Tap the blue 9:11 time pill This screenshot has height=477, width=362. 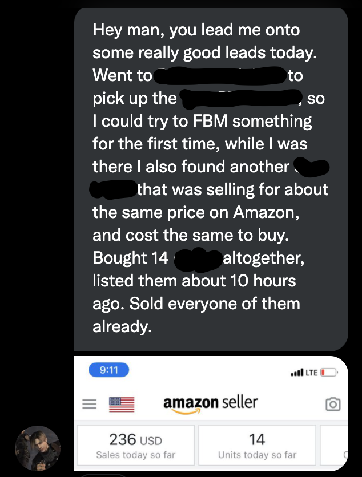(x=108, y=370)
